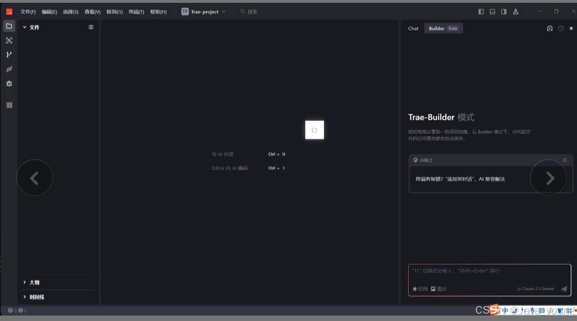577x321 pixels.
Task: Open the Claude-3.5-Sonnet model selector
Action: (x=536, y=289)
